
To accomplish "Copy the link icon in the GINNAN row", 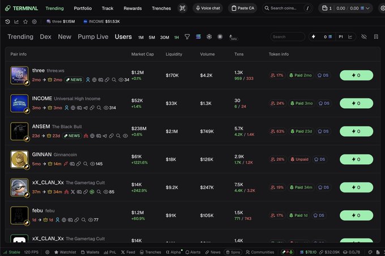I will (79, 164).
